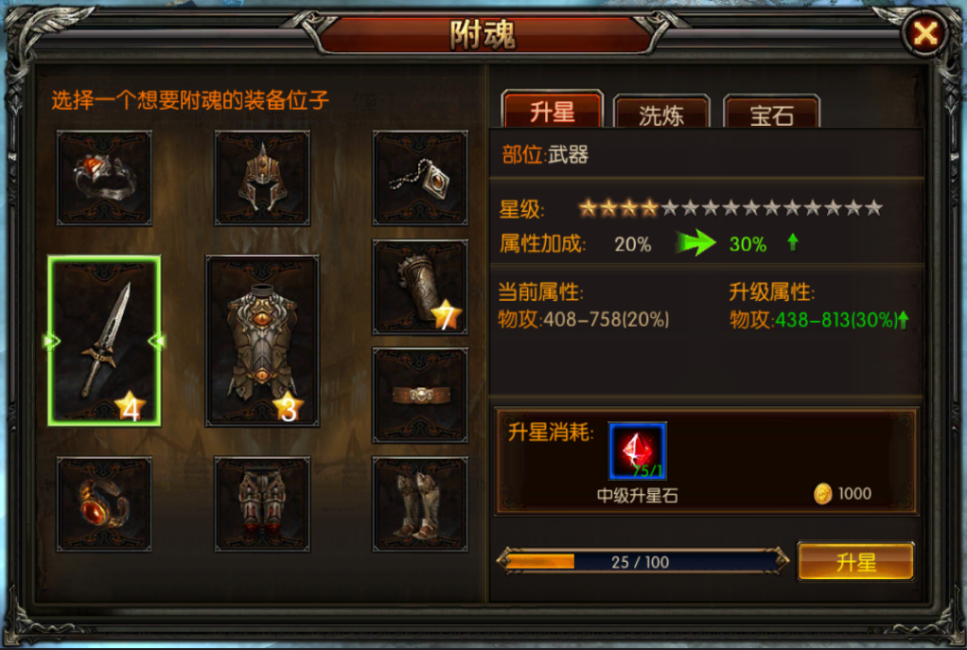Viewport: 967px width, 650px height.
Task: Choose the necklace pendant slot
Action: tap(420, 178)
